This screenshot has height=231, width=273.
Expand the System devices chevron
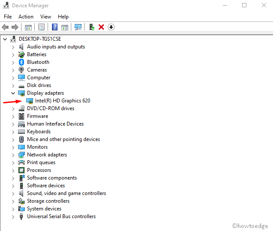(x=13, y=209)
